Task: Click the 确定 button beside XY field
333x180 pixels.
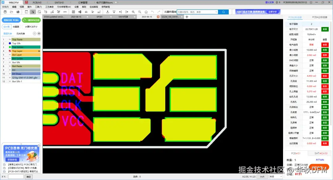Action: click(x=28, y=177)
